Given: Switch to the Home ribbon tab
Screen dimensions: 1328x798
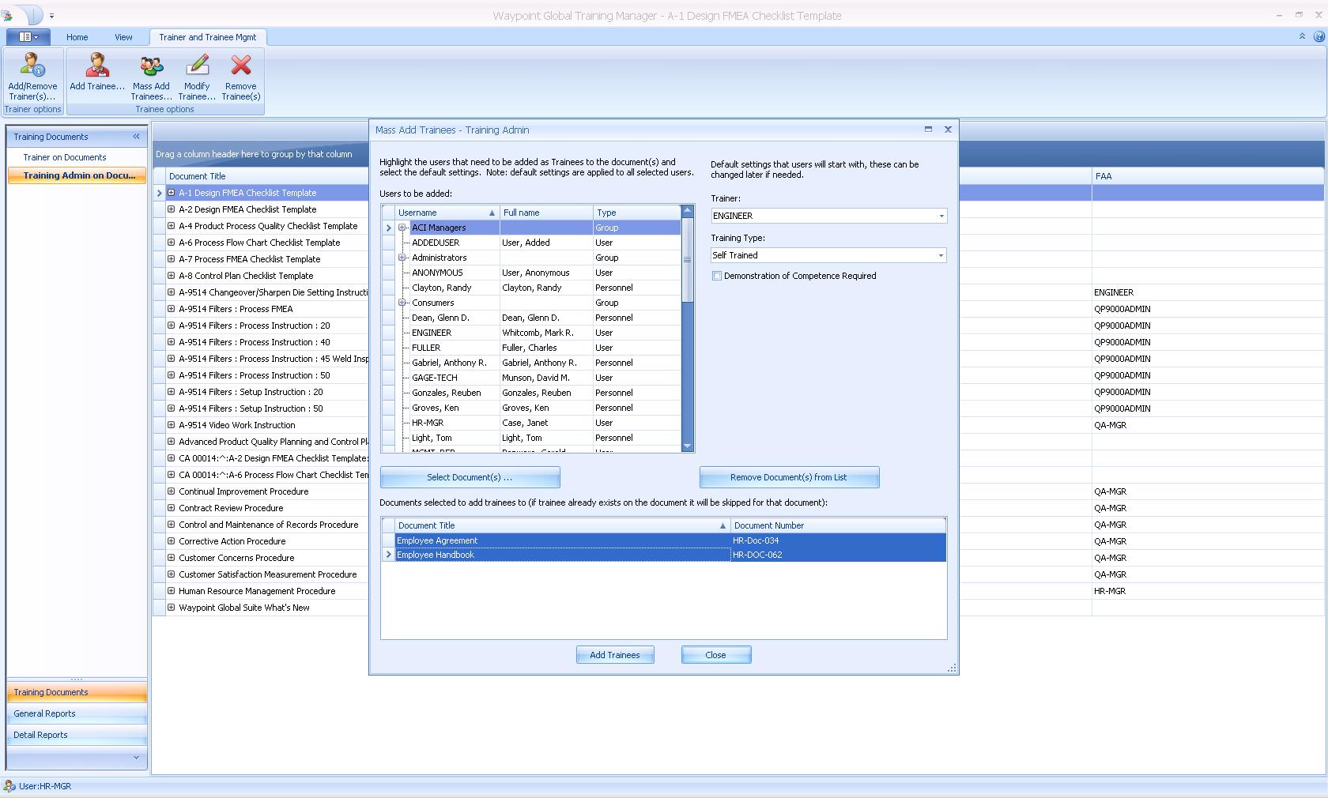Looking at the screenshot, I should tap(77, 37).
